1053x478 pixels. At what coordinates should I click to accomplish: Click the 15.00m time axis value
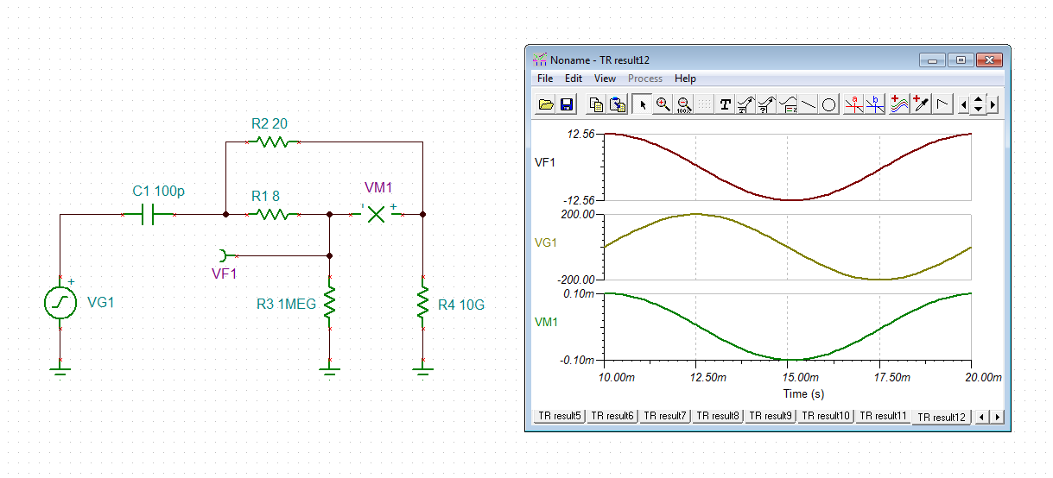point(799,378)
